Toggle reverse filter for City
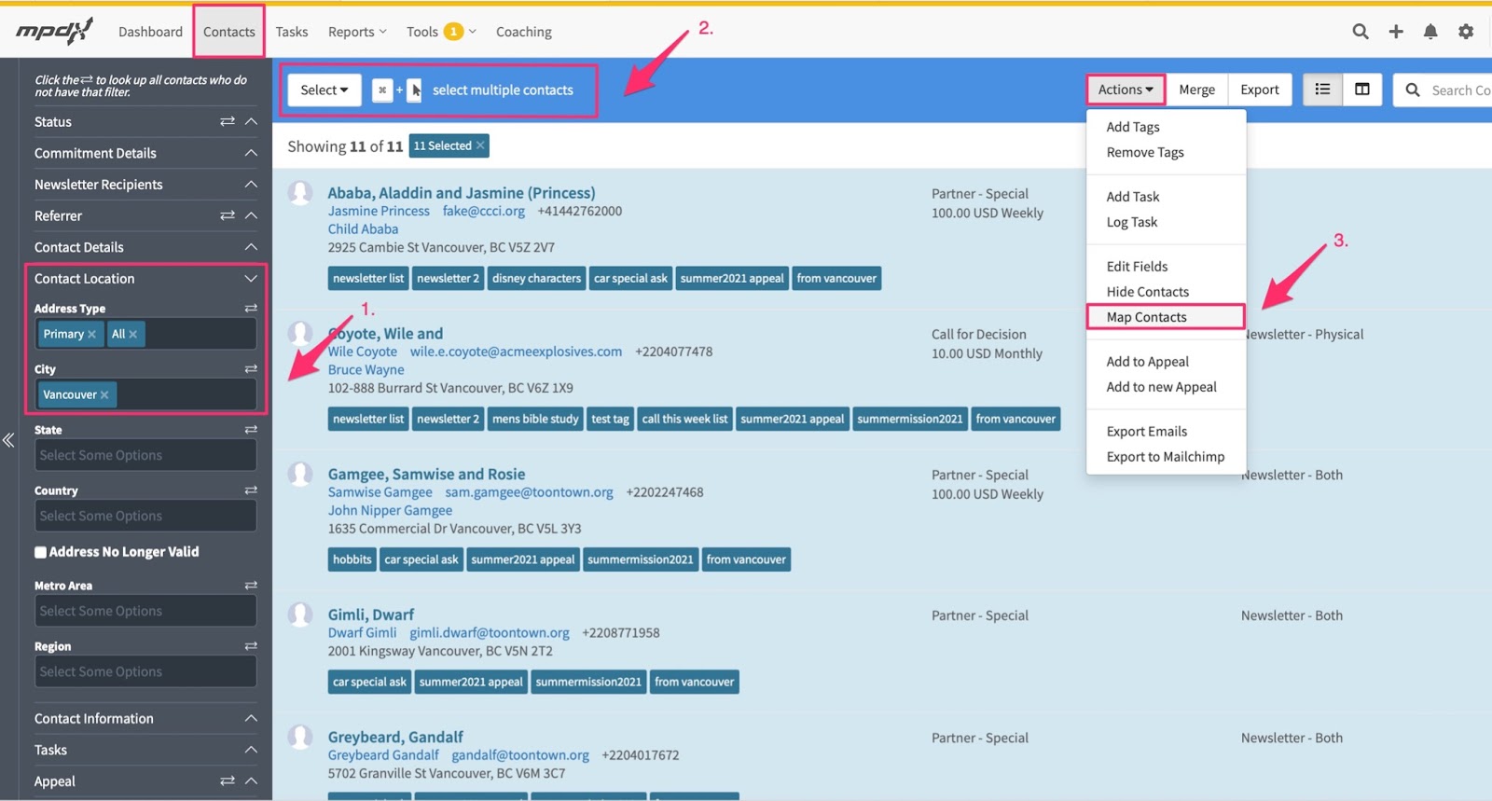Image resolution: width=1492 pixels, height=801 pixels. [x=251, y=369]
